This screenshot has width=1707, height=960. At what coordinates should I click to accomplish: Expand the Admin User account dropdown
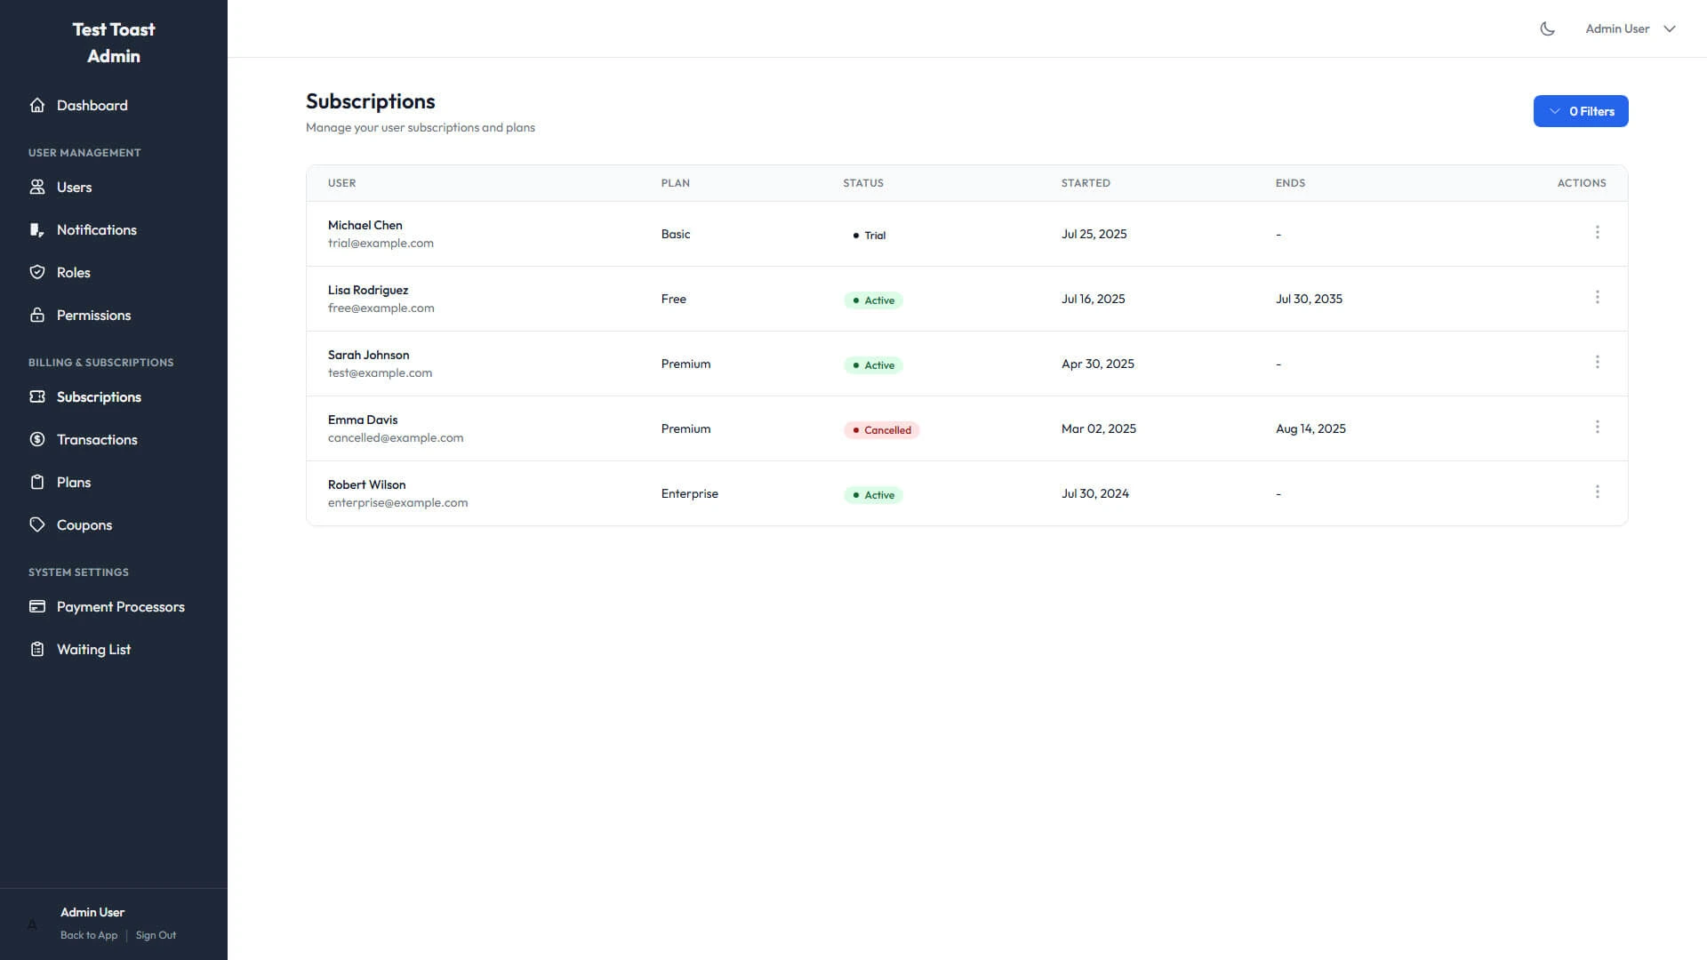point(1631,28)
